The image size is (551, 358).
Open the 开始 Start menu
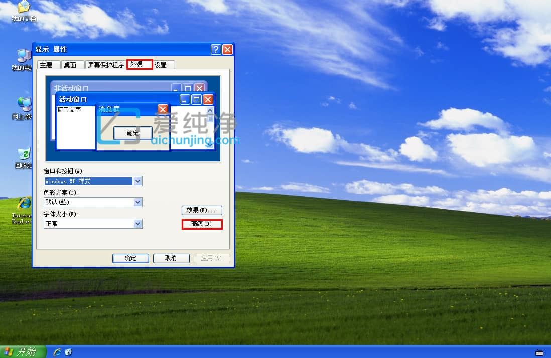(x=23, y=351)
